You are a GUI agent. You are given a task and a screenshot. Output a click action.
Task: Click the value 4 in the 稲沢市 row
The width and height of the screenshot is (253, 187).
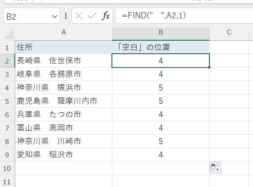point(161,155)
